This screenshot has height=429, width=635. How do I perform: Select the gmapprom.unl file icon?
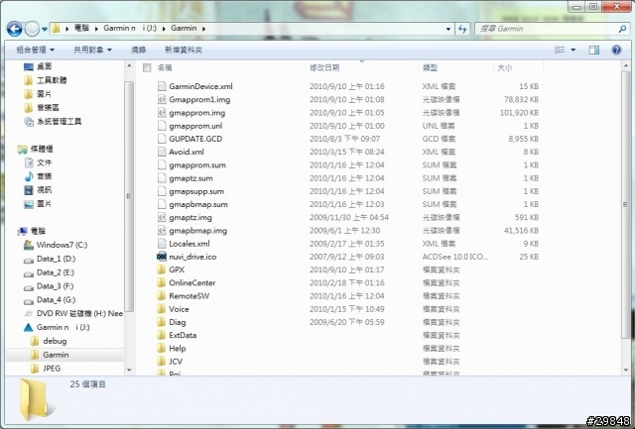(x=162, y=126)
